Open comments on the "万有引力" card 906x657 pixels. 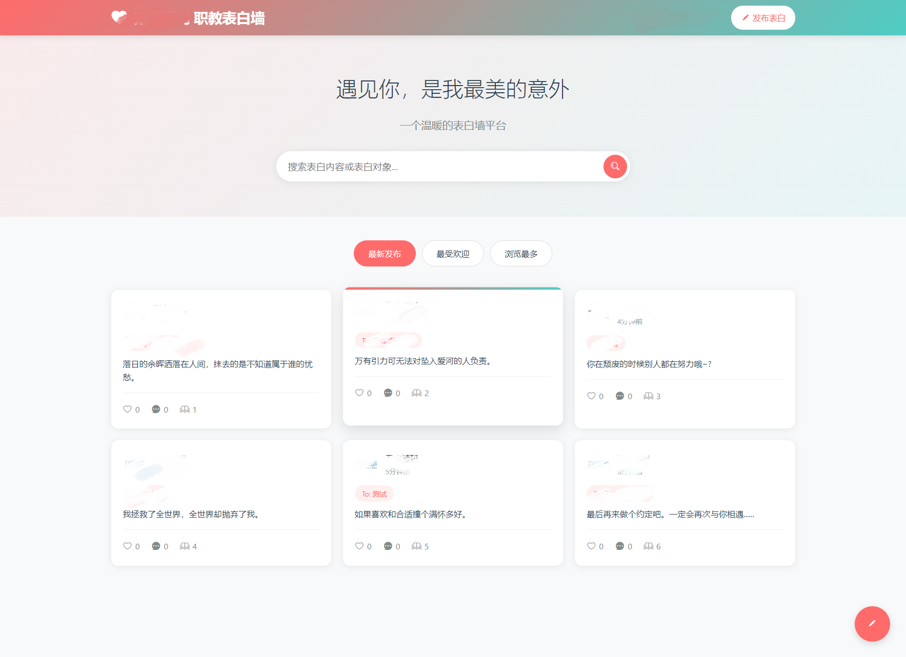coord(388,393)
